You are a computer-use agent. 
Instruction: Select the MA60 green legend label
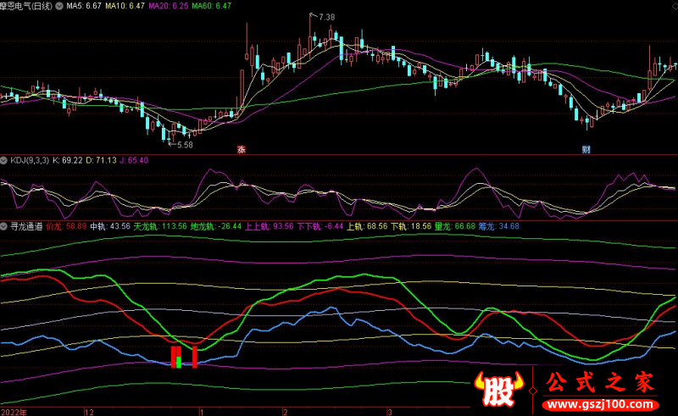click(x=209, y=6)
